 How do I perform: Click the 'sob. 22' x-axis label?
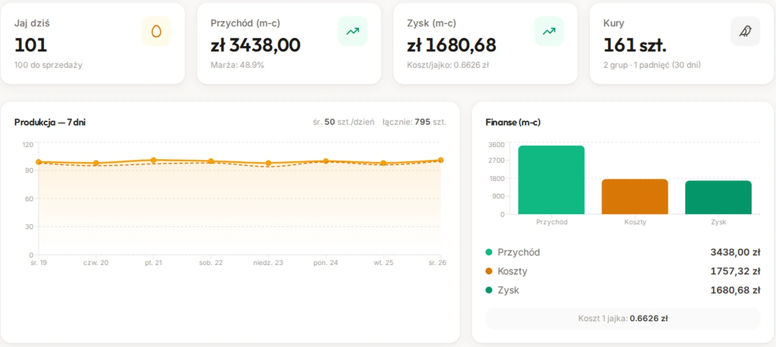coord(211,262)
